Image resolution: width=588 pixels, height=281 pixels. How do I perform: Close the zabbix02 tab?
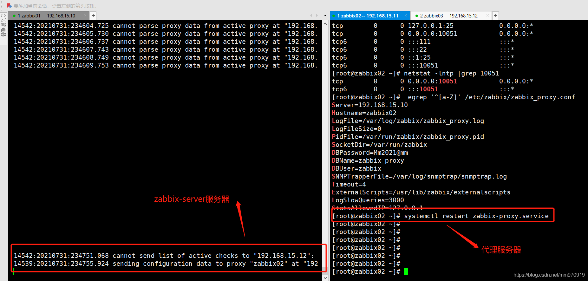[406, 15]
